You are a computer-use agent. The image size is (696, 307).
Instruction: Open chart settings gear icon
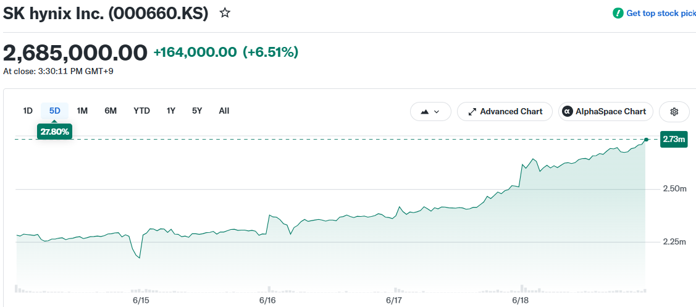point(674,112)
